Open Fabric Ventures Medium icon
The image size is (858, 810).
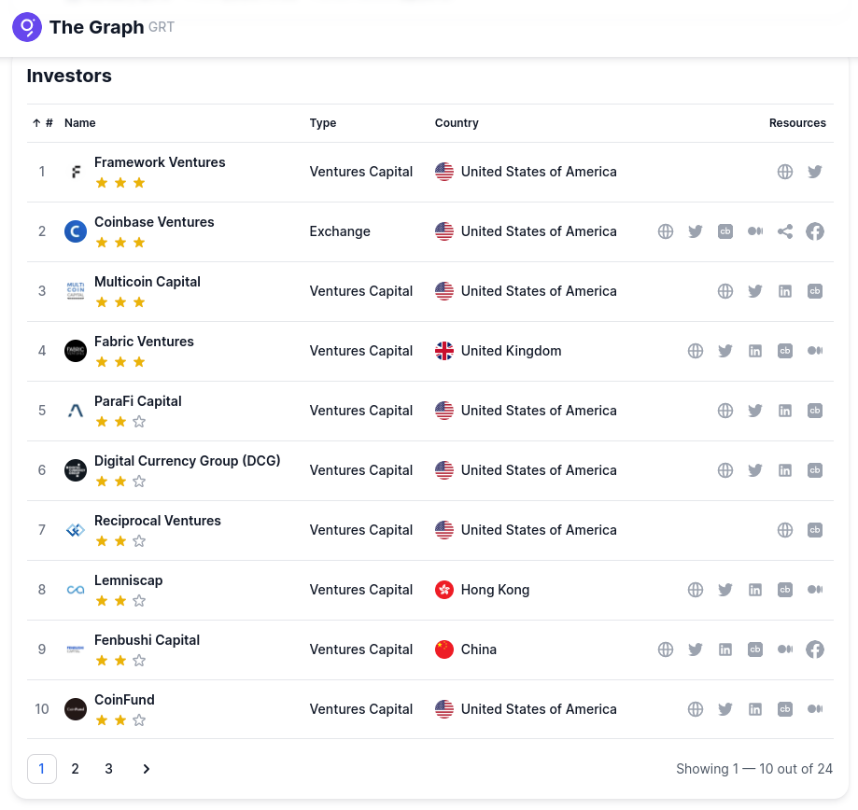pyautogui.click(x=815, y=351)
